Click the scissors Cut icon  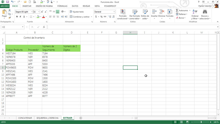[10, 11]
